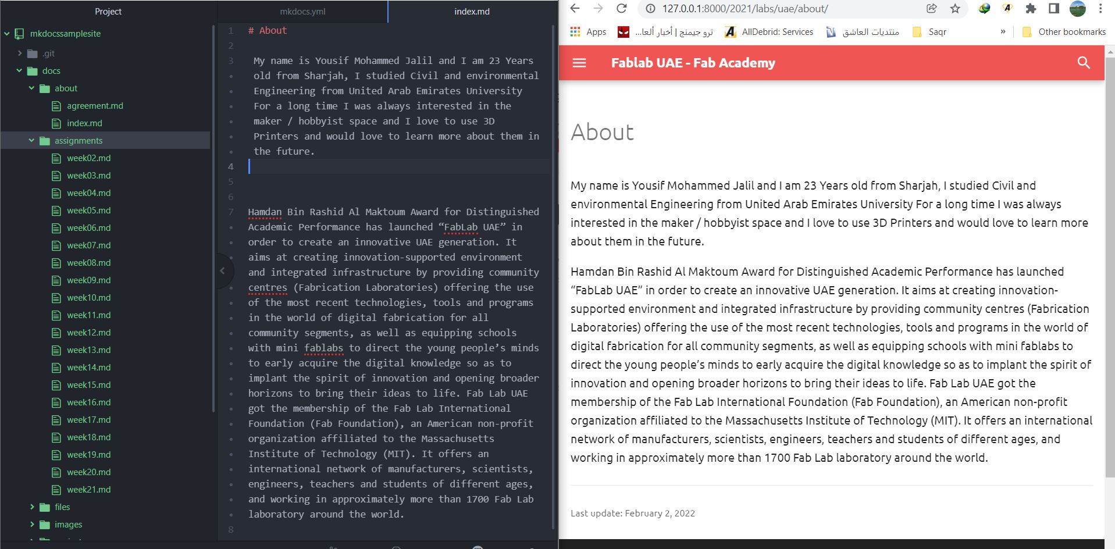Toggle the browser side panel icon

click(x=1054, y=9)
